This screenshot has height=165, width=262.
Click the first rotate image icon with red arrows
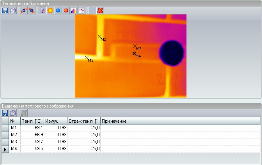click(24, 10)
